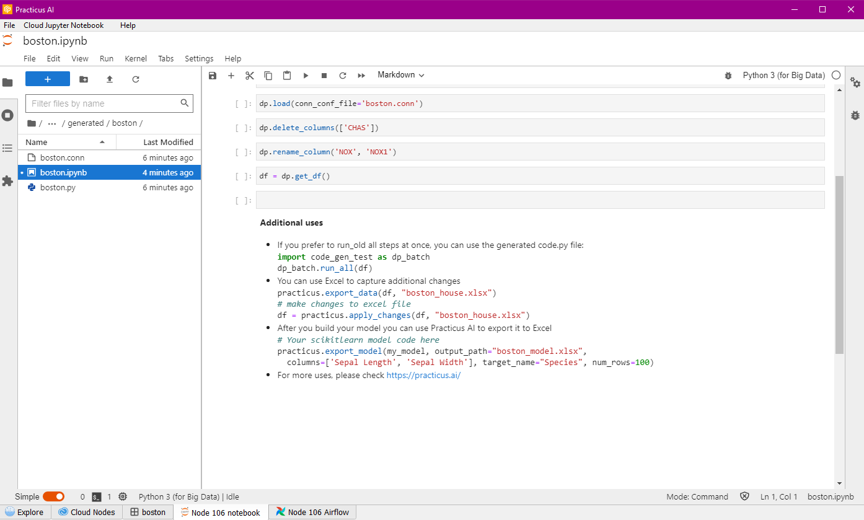
Task: Open the Running Terminals and Kernels sidebar
Action: (x=7, y=115)
